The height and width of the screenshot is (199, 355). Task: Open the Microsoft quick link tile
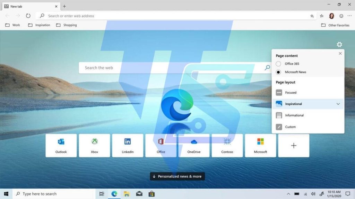tap(260, 145)
